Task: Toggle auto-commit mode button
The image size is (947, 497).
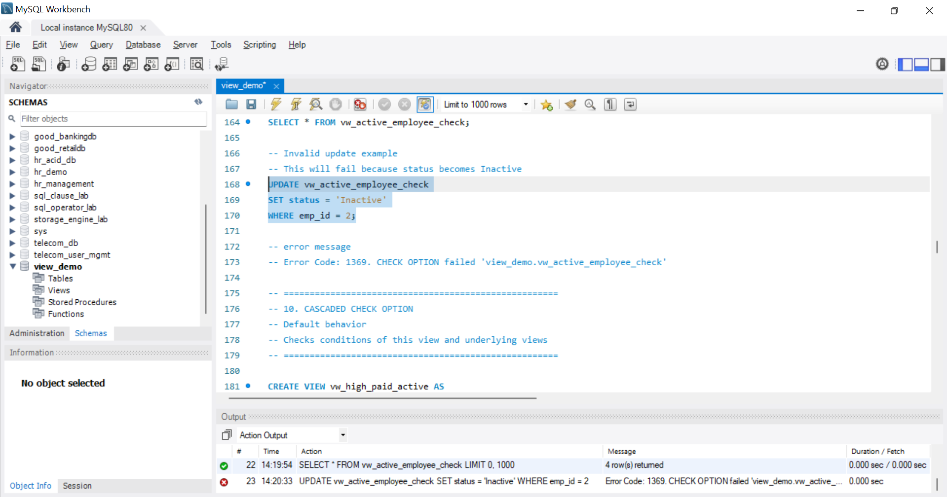Action: [425, 104]
